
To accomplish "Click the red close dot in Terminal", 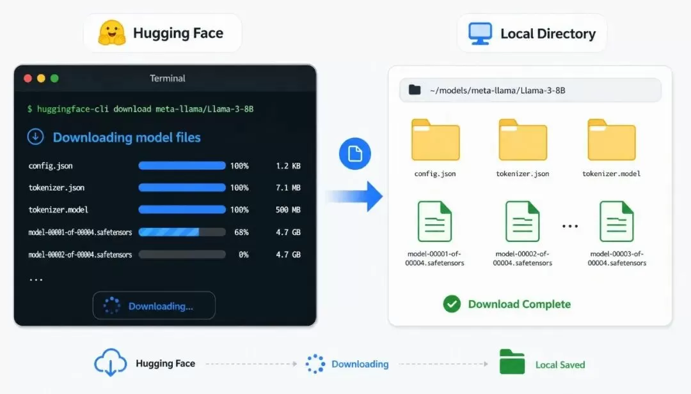I will [x=28, y=79].
